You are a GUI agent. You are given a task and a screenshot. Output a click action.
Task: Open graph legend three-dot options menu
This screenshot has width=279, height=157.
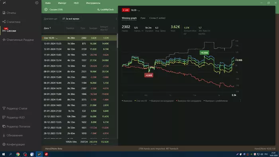coord(240,101)
